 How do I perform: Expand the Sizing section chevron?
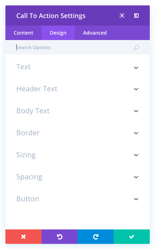(136, 155)
